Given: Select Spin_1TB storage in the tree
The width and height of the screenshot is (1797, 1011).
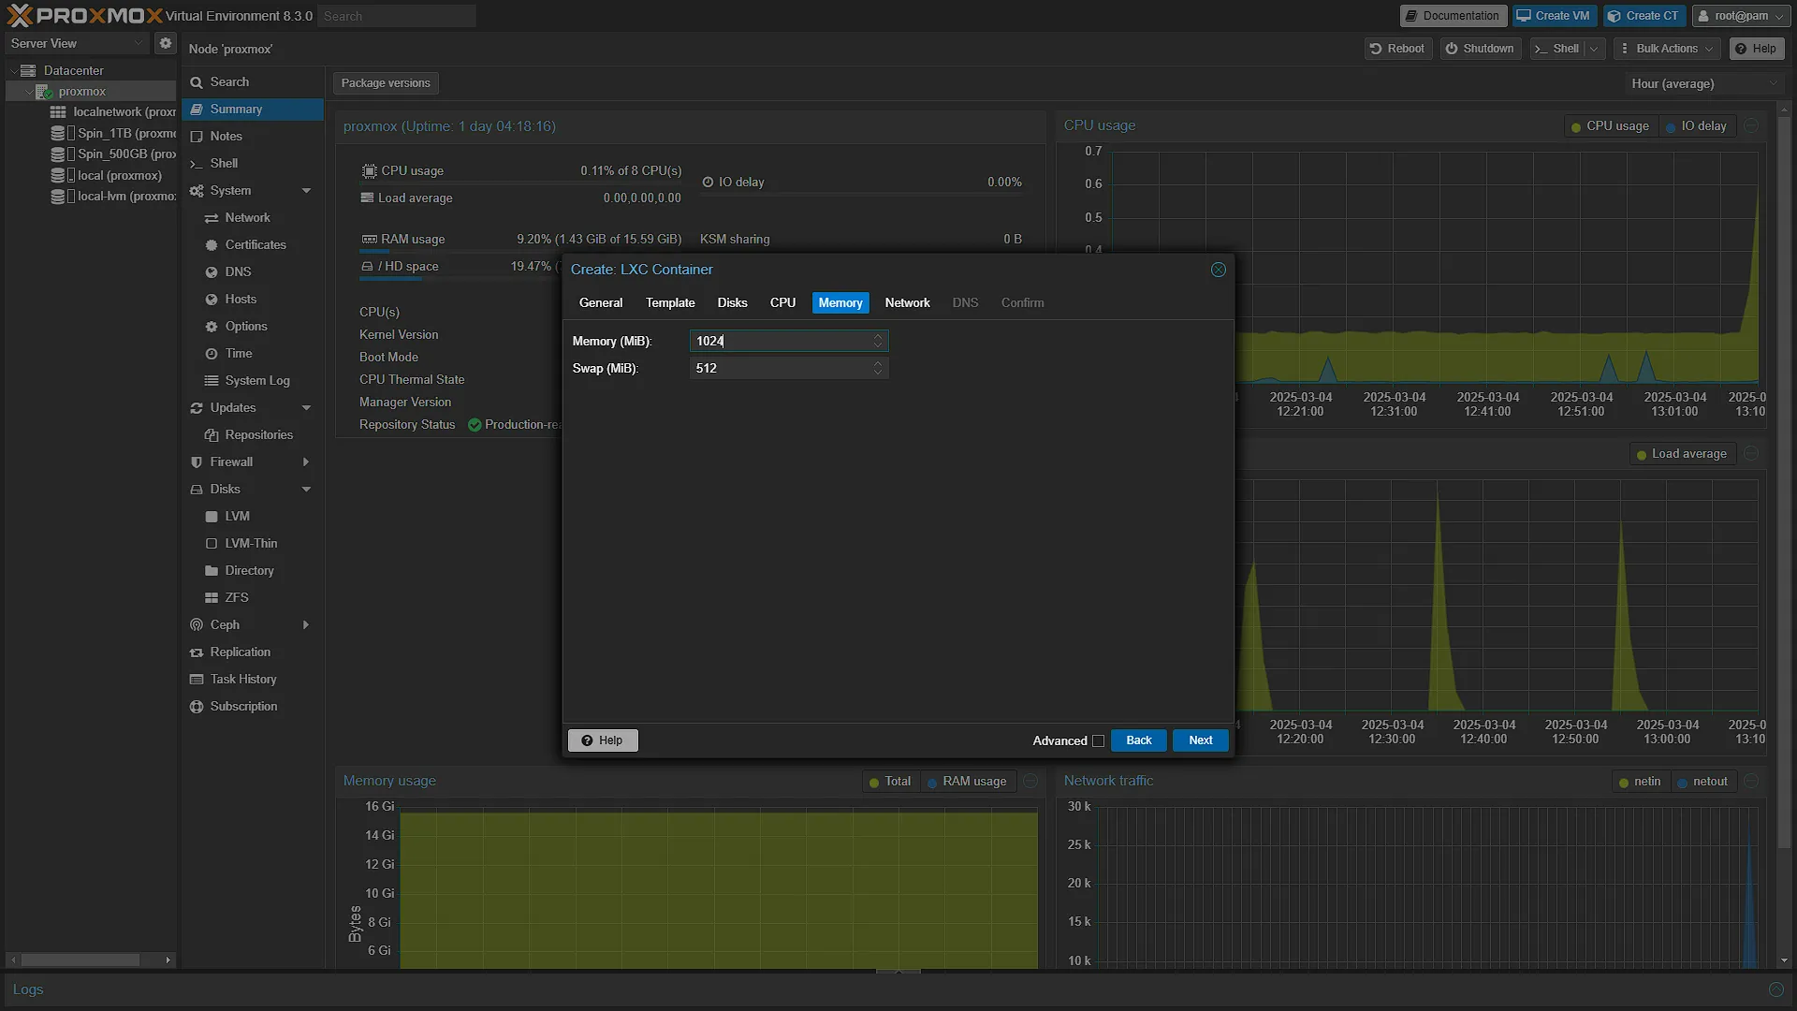Looking at the screenshot, I should (x=114, y=133).
